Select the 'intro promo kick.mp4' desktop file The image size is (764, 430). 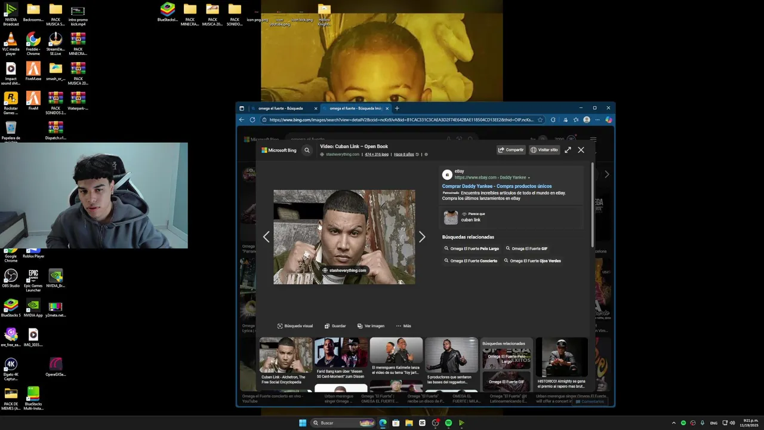coord(78,14)
